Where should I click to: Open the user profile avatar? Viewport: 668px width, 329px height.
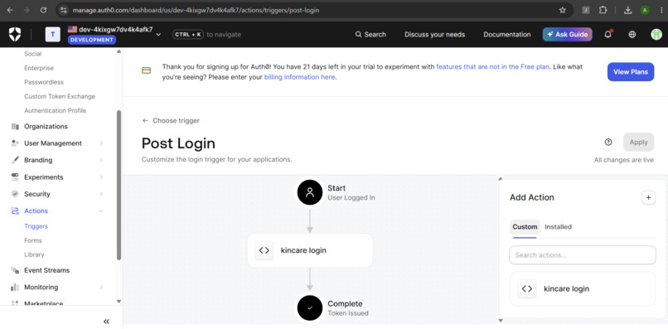(656, 35)
